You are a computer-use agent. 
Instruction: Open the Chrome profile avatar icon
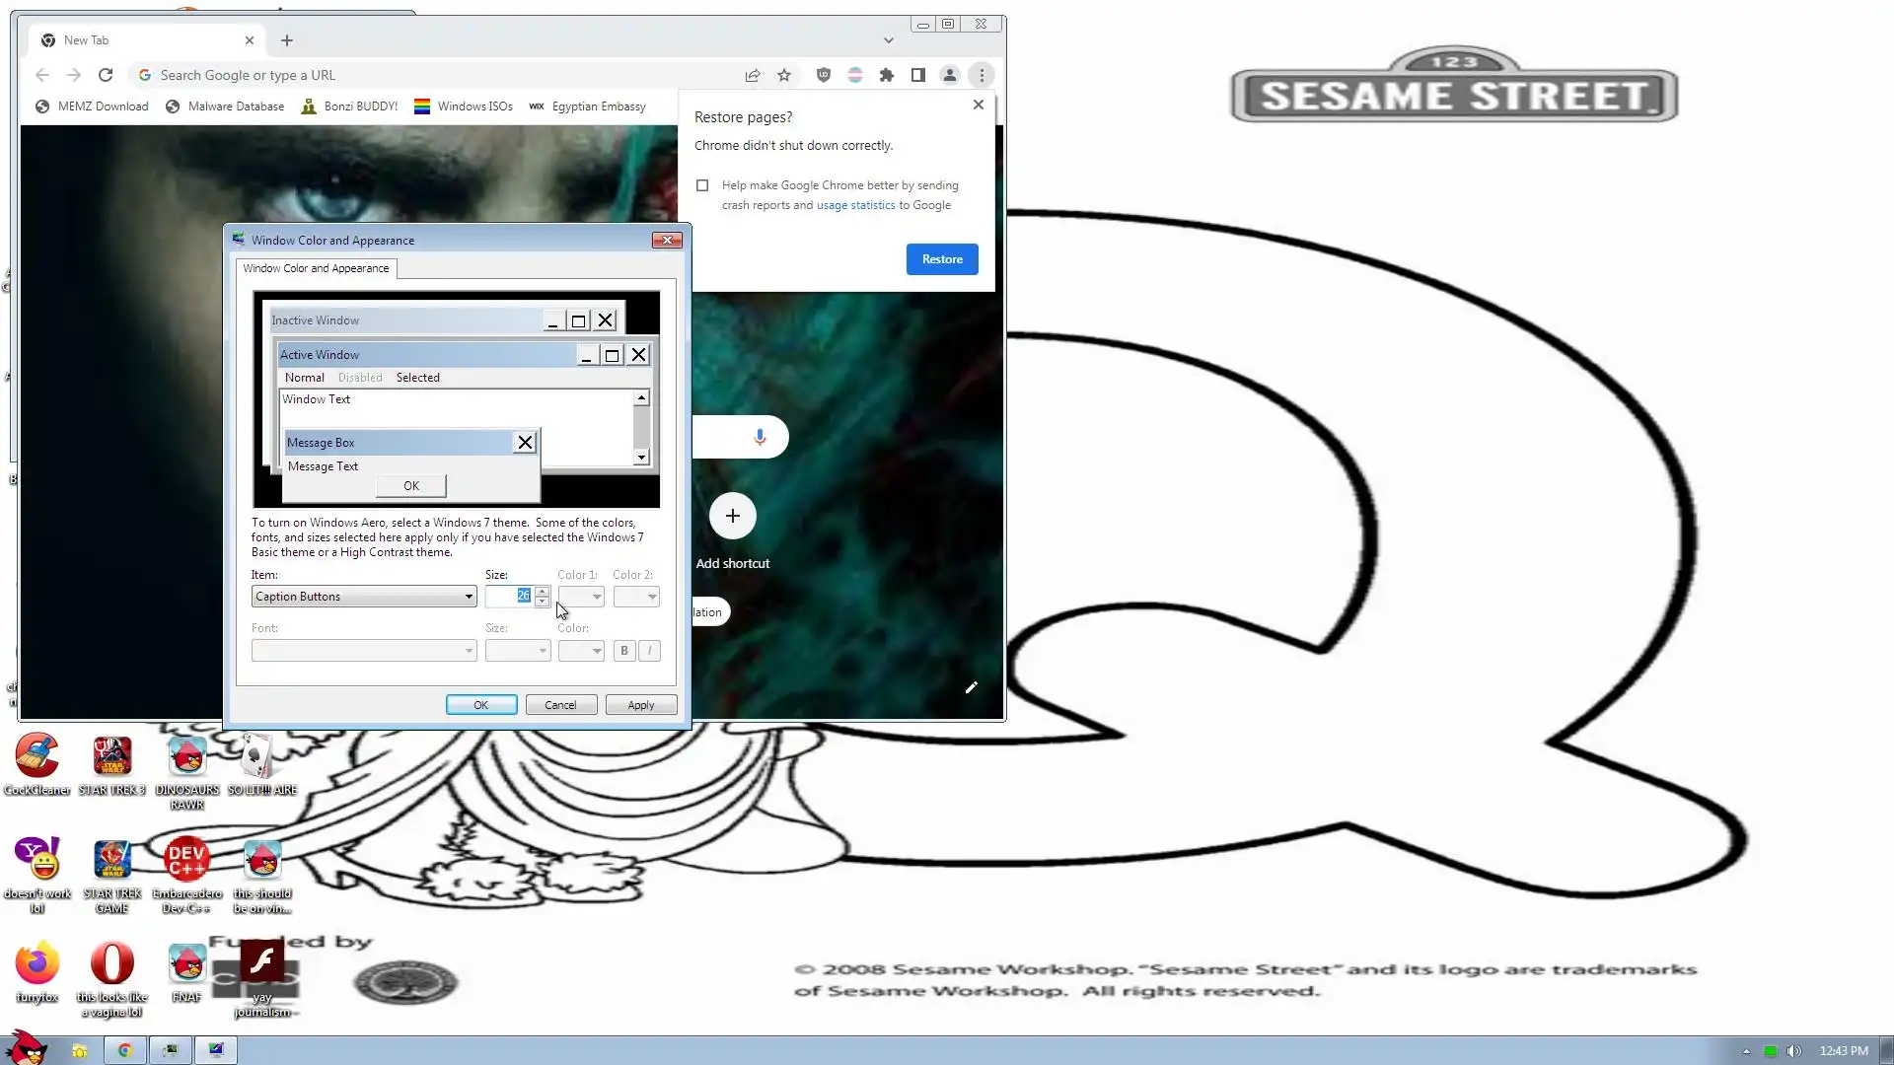click(949, 75)
